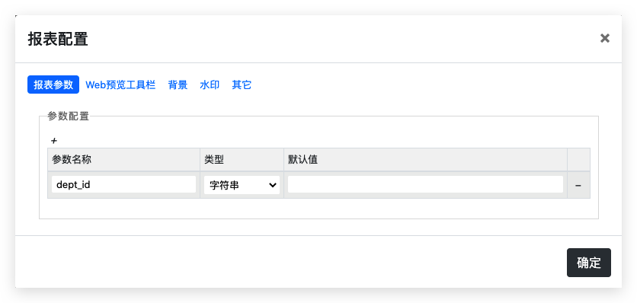This screenshot has height=303, width=637.
Task: Click the 参数名称 column header
Action: pos(124,160)
